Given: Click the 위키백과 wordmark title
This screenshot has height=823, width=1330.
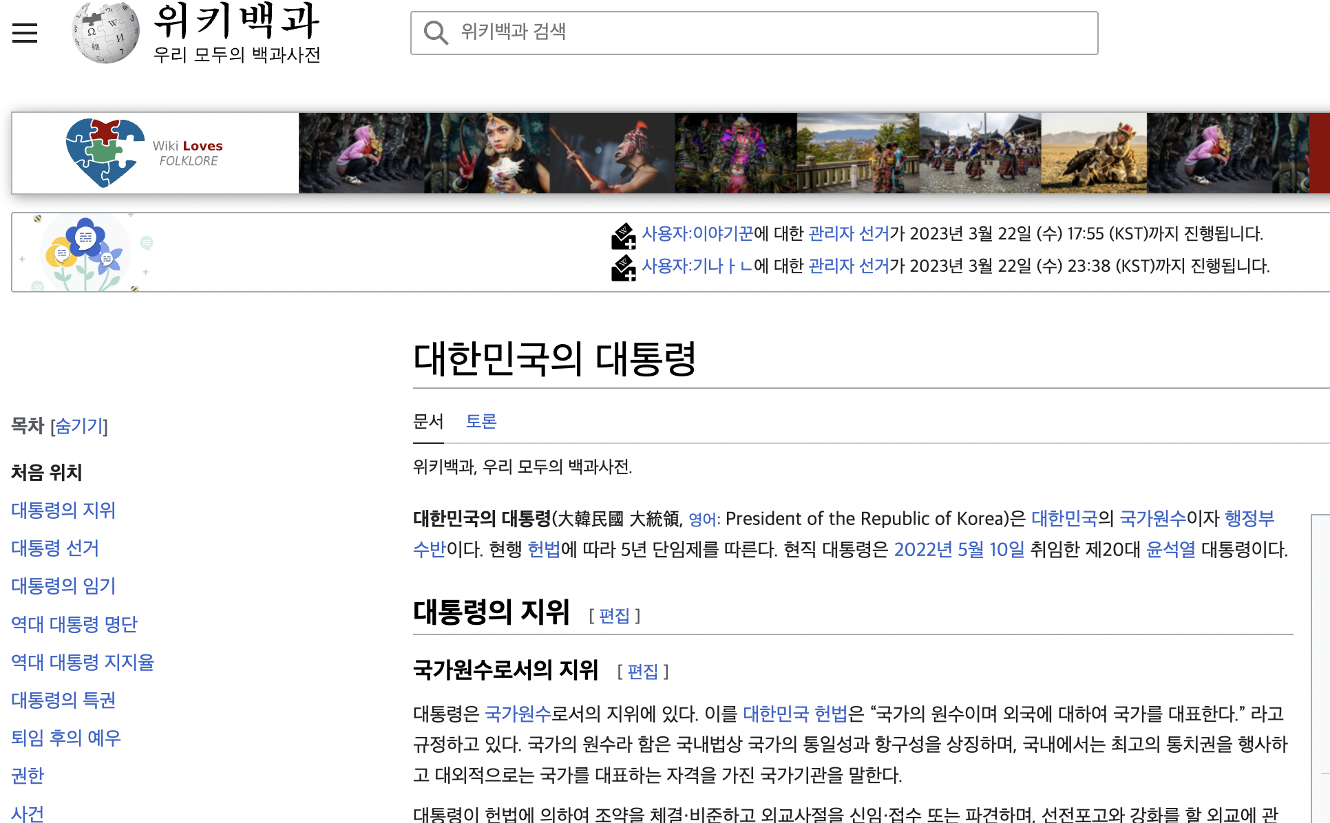Looking at the screenshot, I should click(x=236, y=21).
